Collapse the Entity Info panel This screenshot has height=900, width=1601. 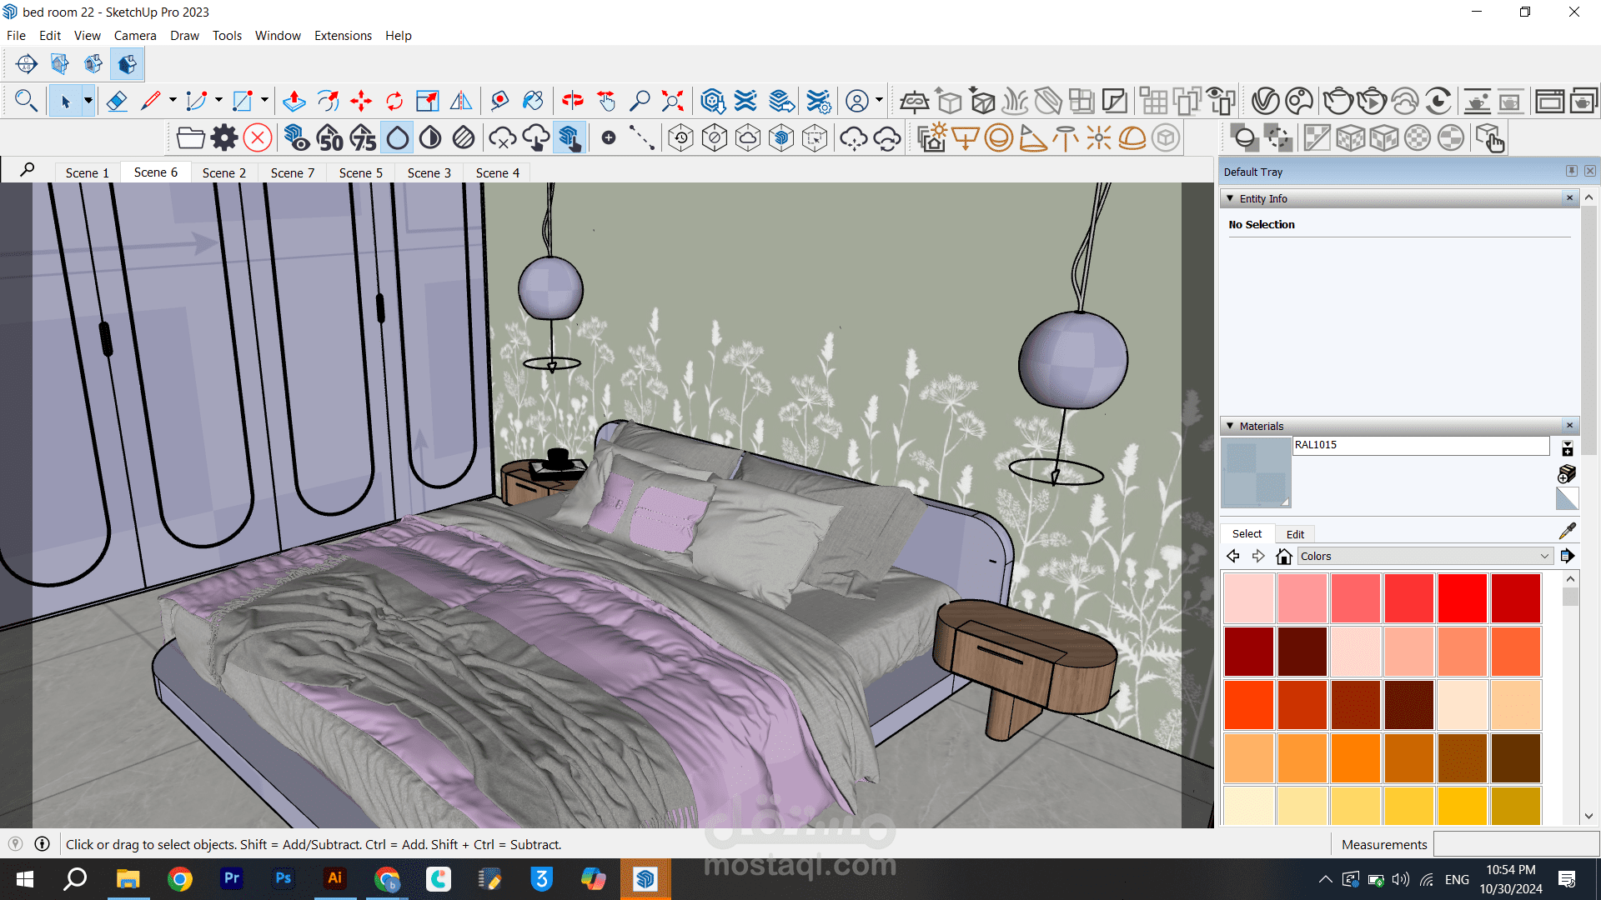pyautogui.click(x=1230, y=198)
